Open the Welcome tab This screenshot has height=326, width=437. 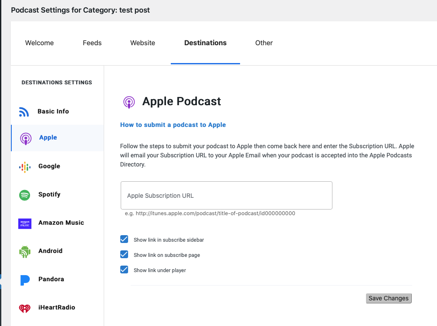click(x=39, y=43)
